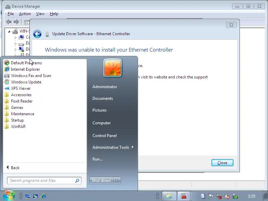Screen dimensions: 268x201
Task: Click Show Desktop quick launch icon
Action: (x=28, y=196)
